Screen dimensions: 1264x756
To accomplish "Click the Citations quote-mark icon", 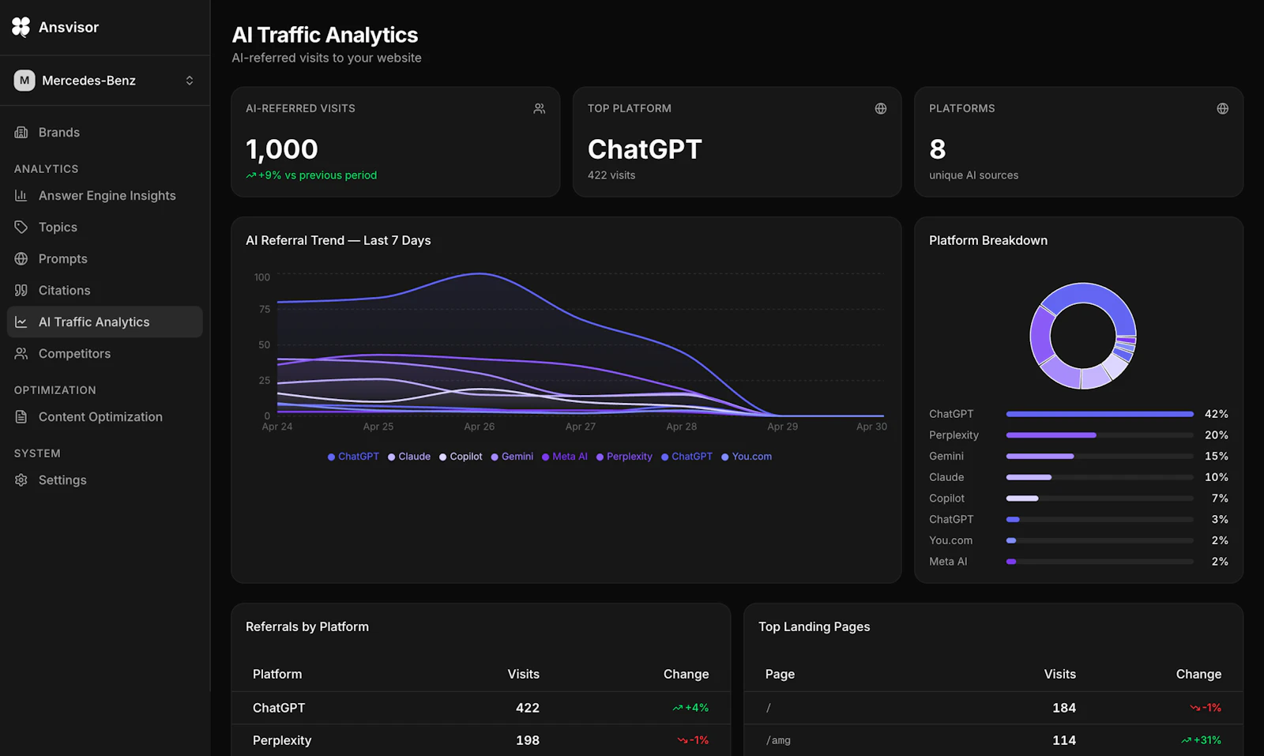I will [21, 291].
